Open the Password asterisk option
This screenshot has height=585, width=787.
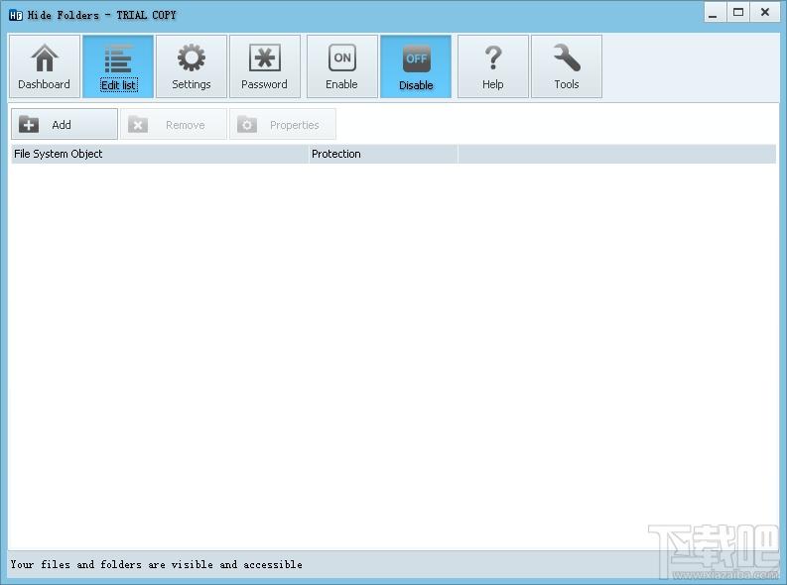(265, 66)
